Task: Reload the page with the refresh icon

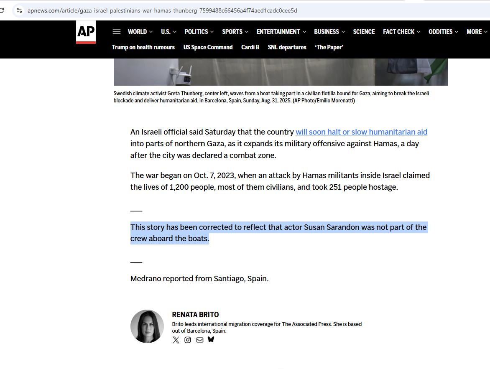Action: pos(2,10)
